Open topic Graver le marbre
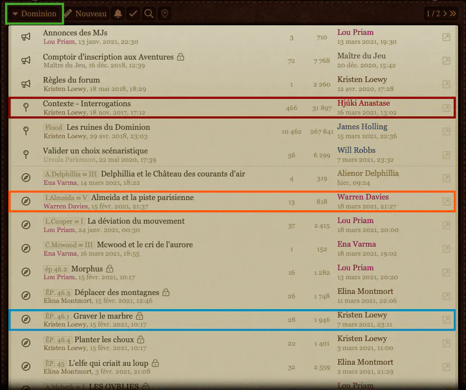 (x=103, y=316)
